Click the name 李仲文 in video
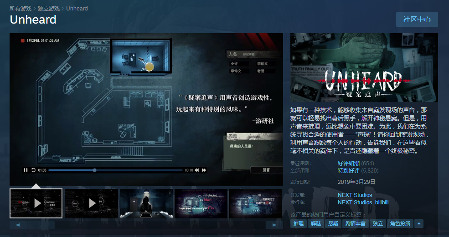The width and height of the screenshot is (449, 237). tap(236, 71)
